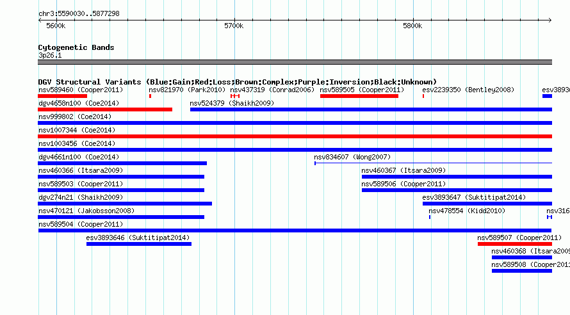Viewport: 570px width, 315px height.
Task: Select the blue nsv589504 gain bar
Action: point(295,230)
